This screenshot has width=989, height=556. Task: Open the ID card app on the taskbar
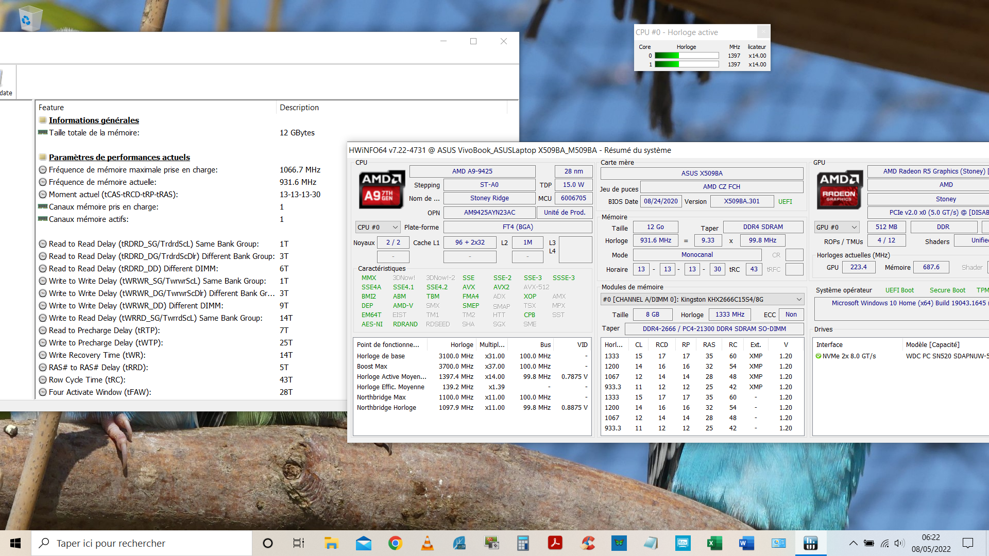(778, 543)
